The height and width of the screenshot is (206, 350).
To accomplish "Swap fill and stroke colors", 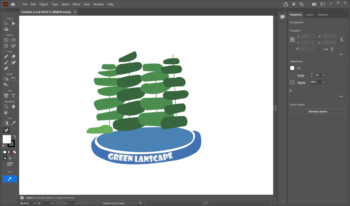I will (x=15, y=137).
